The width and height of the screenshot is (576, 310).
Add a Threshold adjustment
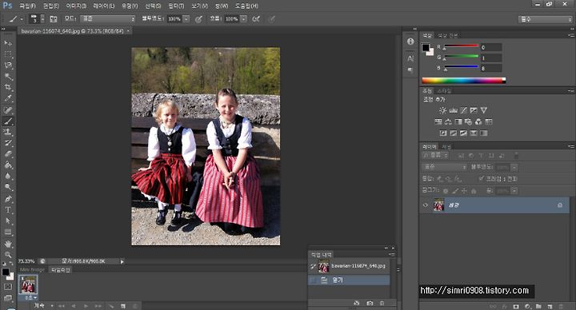[x=463, y=133]
